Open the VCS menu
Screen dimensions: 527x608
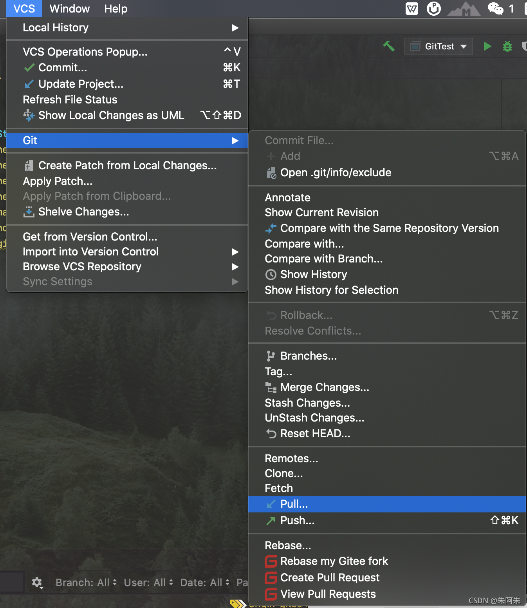[x=24, y=9]
